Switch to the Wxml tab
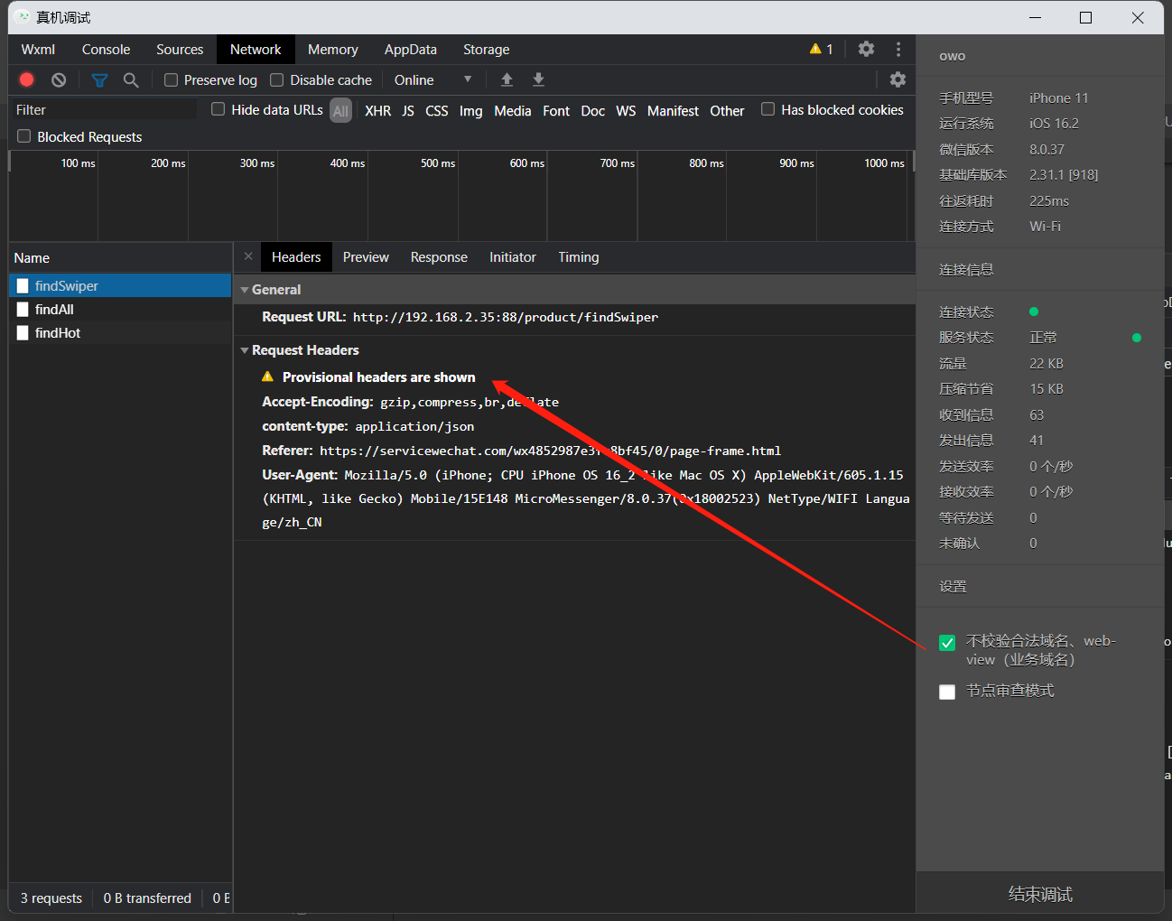Viewport: 1172px width, 921px height. [x=38, y=50]
